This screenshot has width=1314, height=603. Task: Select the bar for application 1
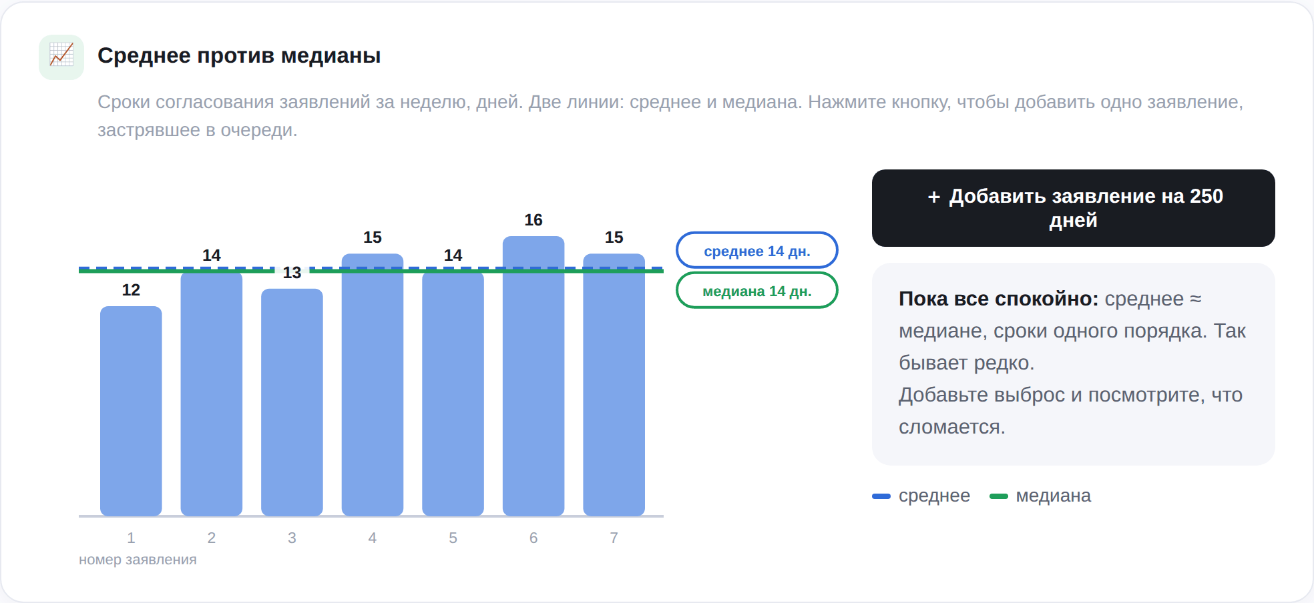click(x=131, y=411)
